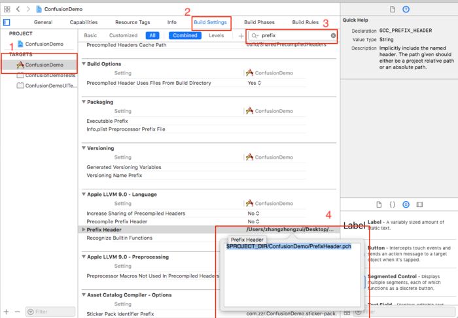Screen dimensions: 458x318
Task: Show All build settings
Action: pos(152,35)
